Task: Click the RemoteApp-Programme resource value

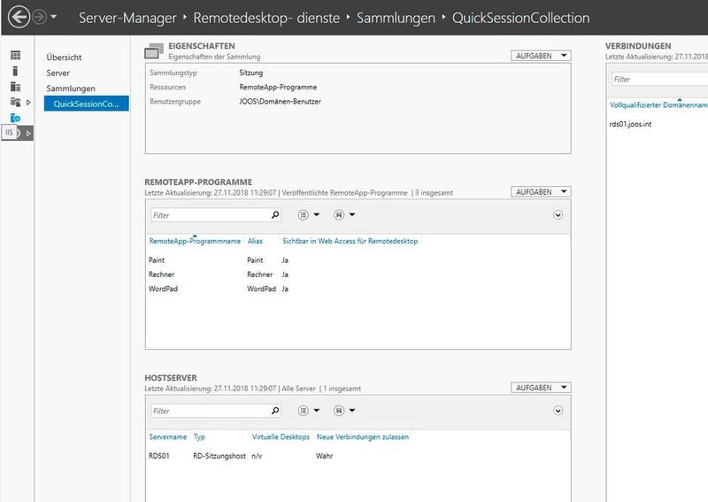Action: coord(278,87)
